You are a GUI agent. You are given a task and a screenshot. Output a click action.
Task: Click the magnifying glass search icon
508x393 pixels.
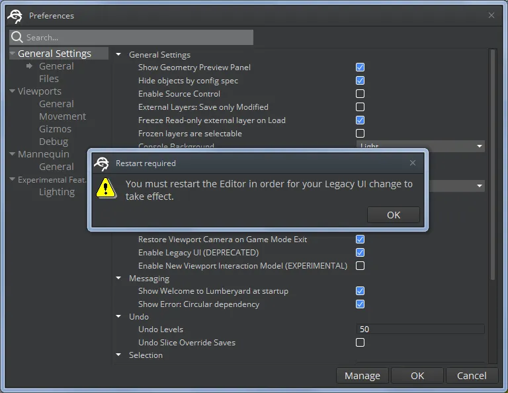17,37
